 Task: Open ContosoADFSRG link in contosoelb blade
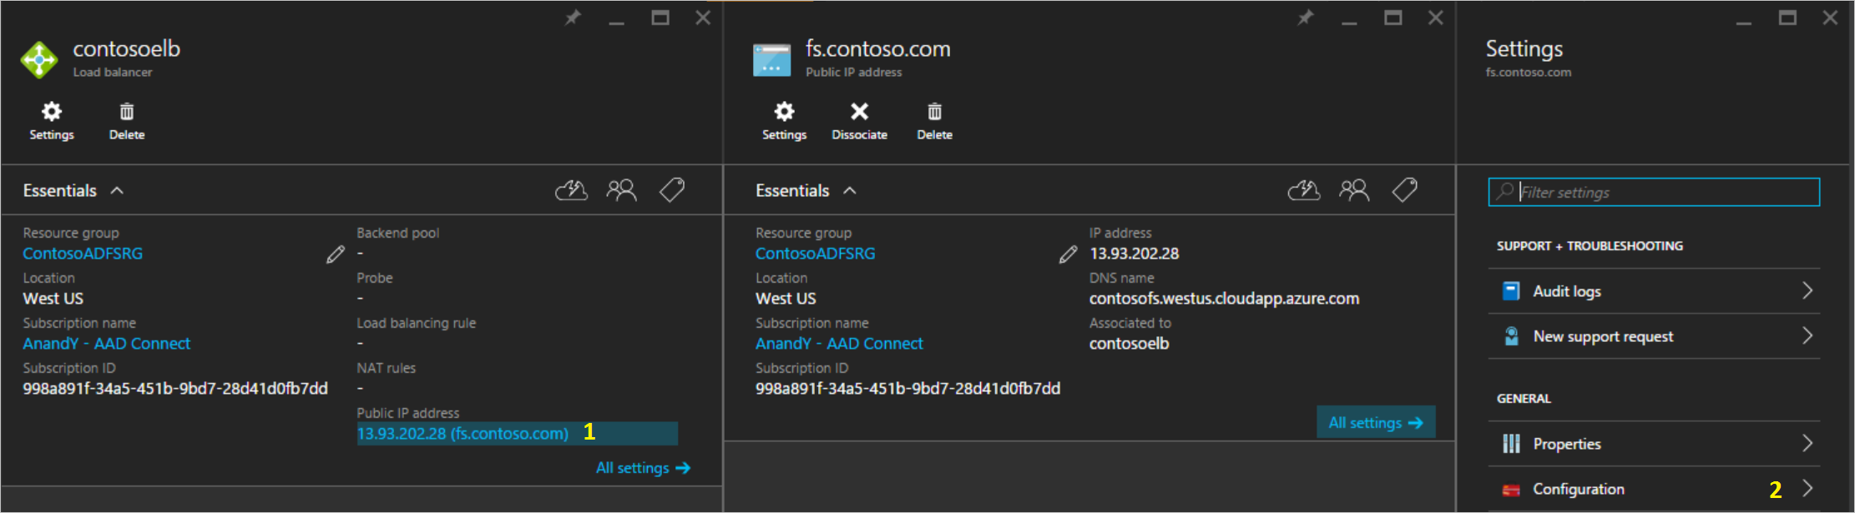pyautogui.click(x=83, y=254)
